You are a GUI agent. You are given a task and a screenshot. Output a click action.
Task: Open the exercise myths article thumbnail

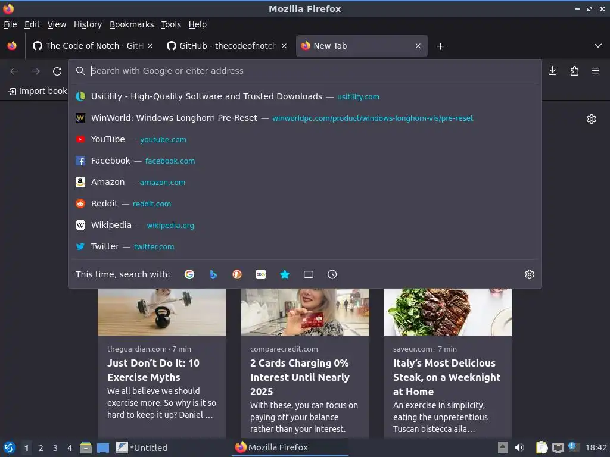pyautogui.click(x=162, y=312)
